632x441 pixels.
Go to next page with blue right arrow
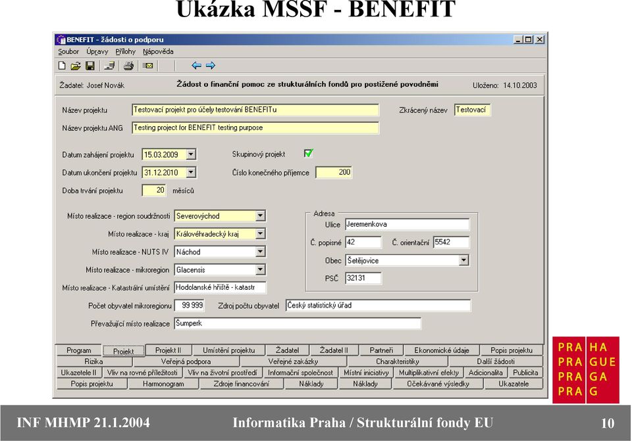(211, 65)
